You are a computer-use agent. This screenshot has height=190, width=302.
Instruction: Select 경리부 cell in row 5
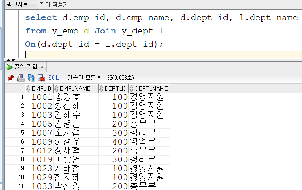click(149, 133)
